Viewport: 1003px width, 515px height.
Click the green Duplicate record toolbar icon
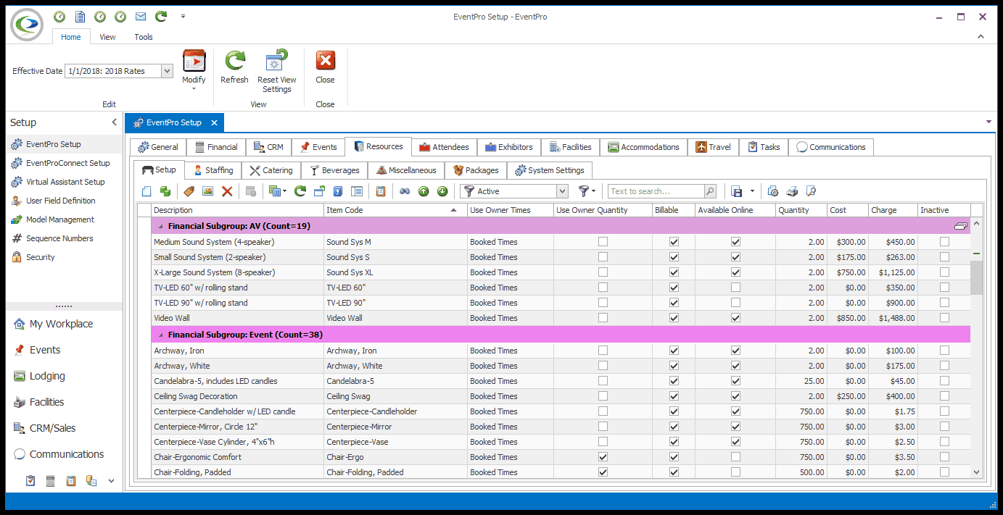coord(165,191)
